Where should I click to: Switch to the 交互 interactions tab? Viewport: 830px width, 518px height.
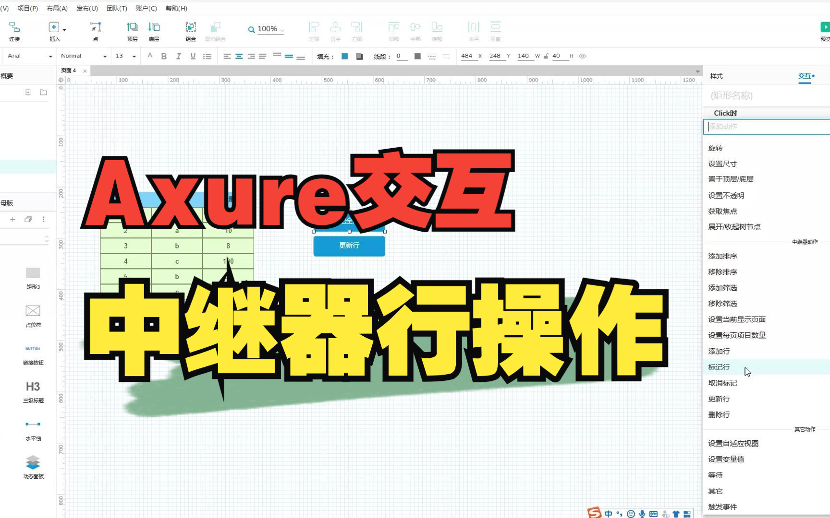coord(805,76)
